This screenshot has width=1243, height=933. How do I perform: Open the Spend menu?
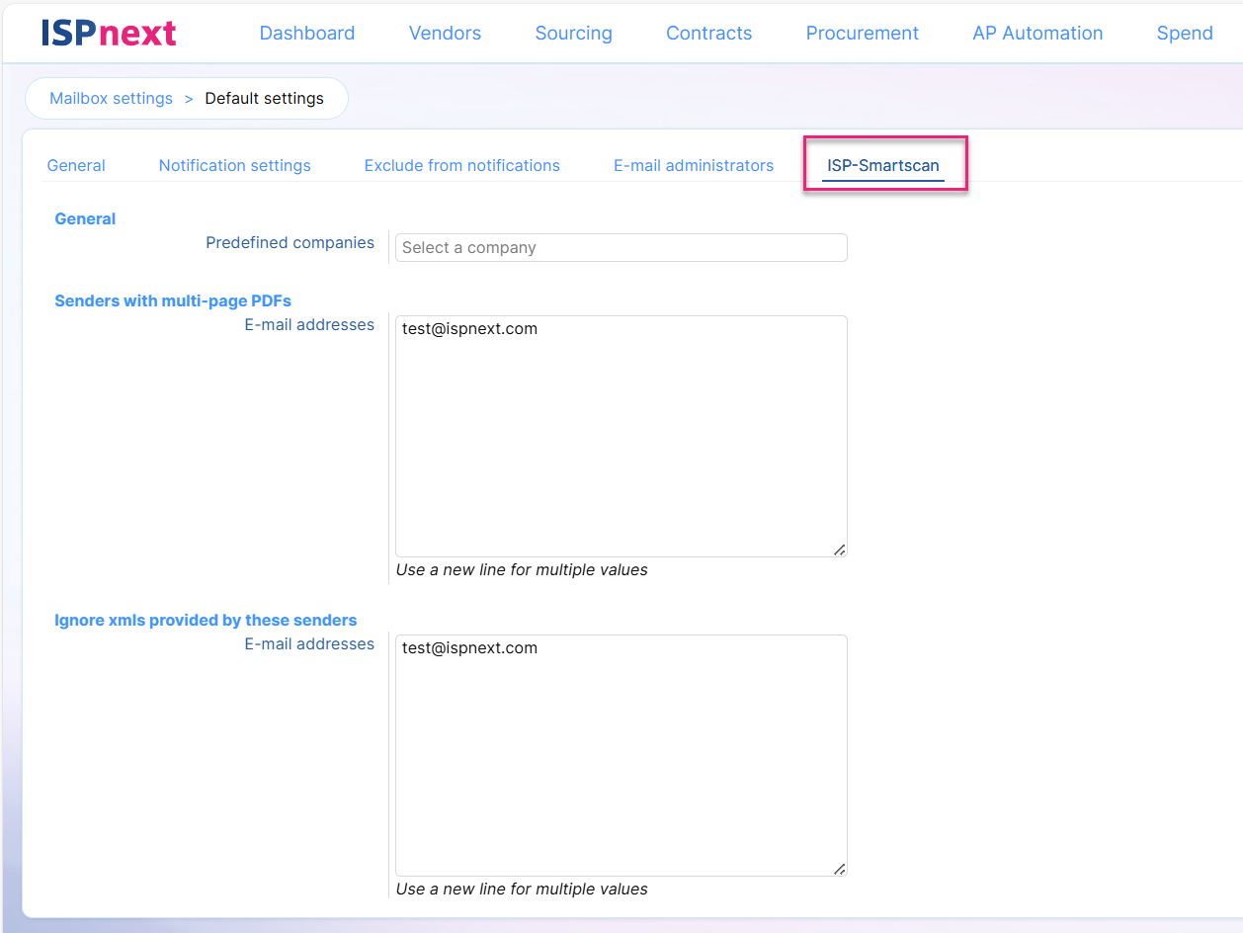(x=1185, y=33)
